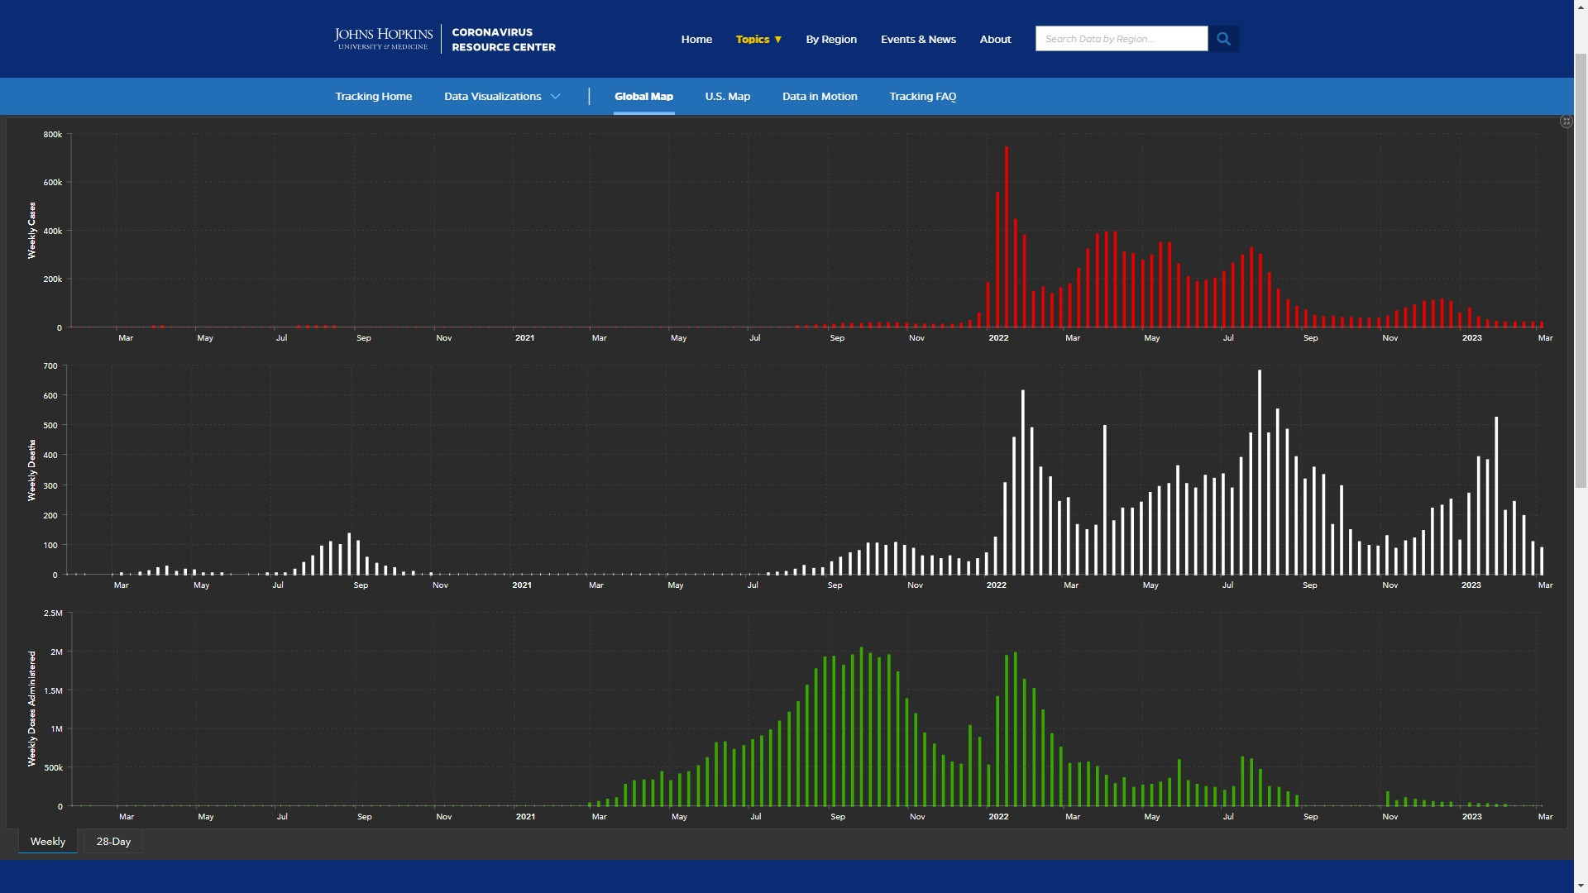The height and width of the screenshot is (893, 1588).
Task: Switch to Weekly view toggle
Action: pyautogui.click(x=48, y=841)
